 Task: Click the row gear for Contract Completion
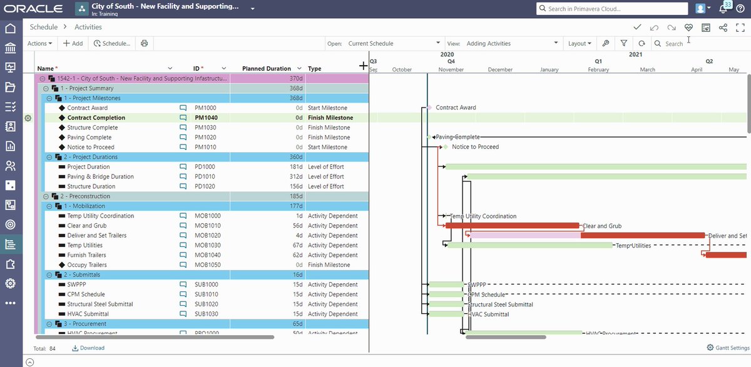28,118
